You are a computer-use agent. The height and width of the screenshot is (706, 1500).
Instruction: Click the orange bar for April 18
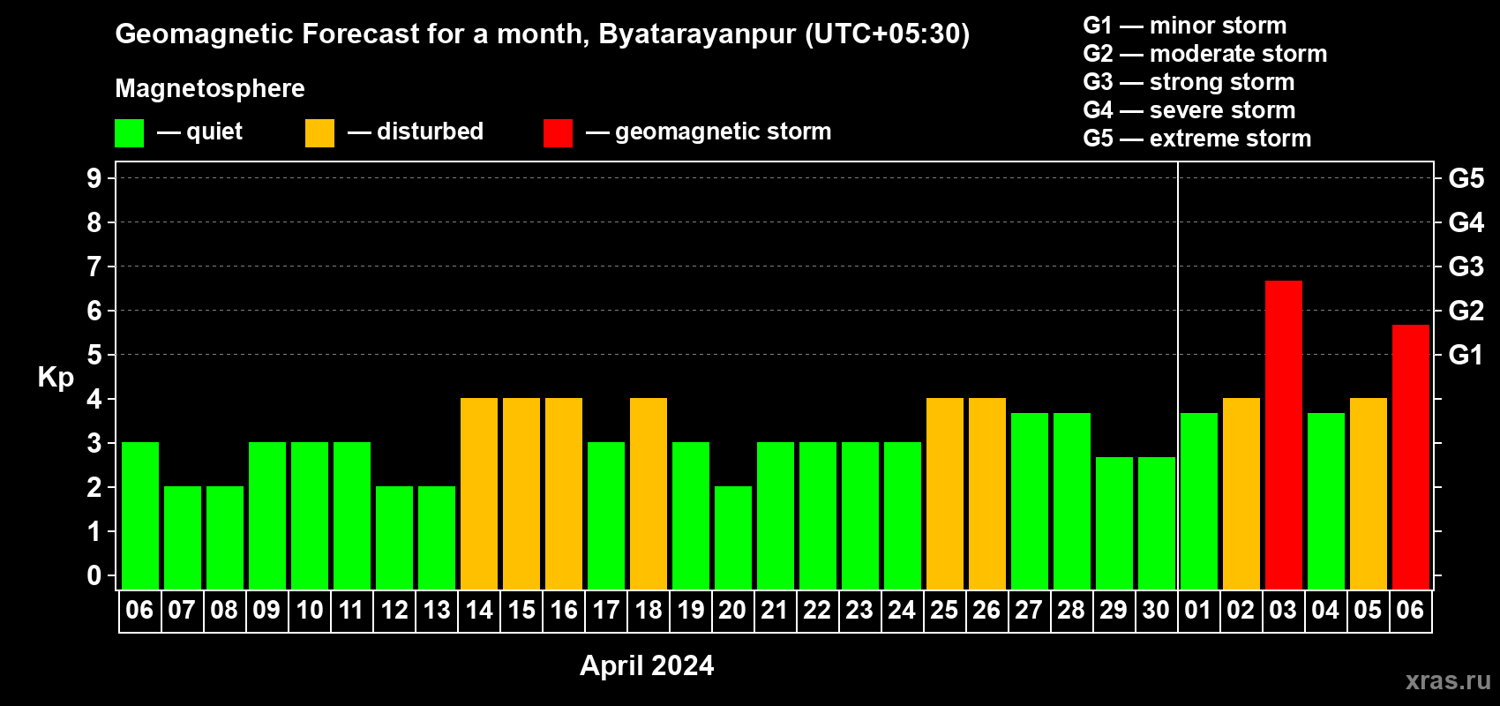click(x=649, y=494)
